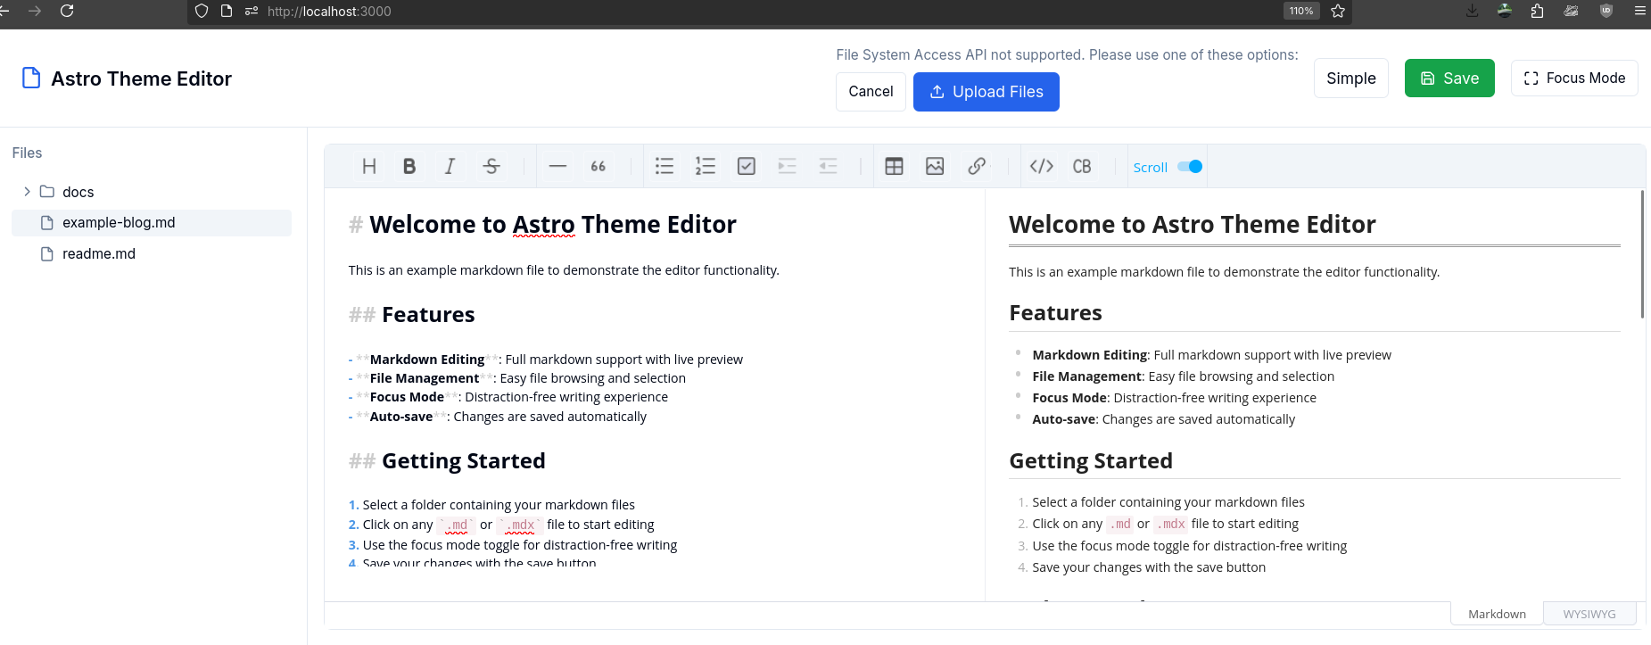Click the Welcome heading in markdown editor
The height and width of the screenshot is (645, 1651).
click(x=553, y=224)
